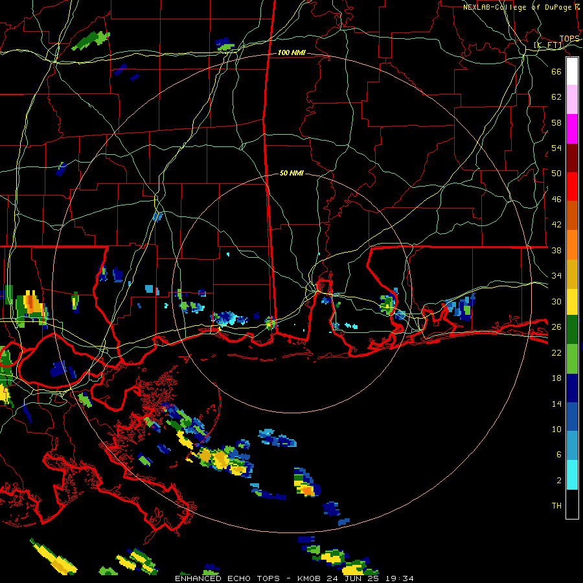Image resolution: width=583 pixels, height=583 pixels.
Task: Click the '50' legend value
Action: pos(556,174)
